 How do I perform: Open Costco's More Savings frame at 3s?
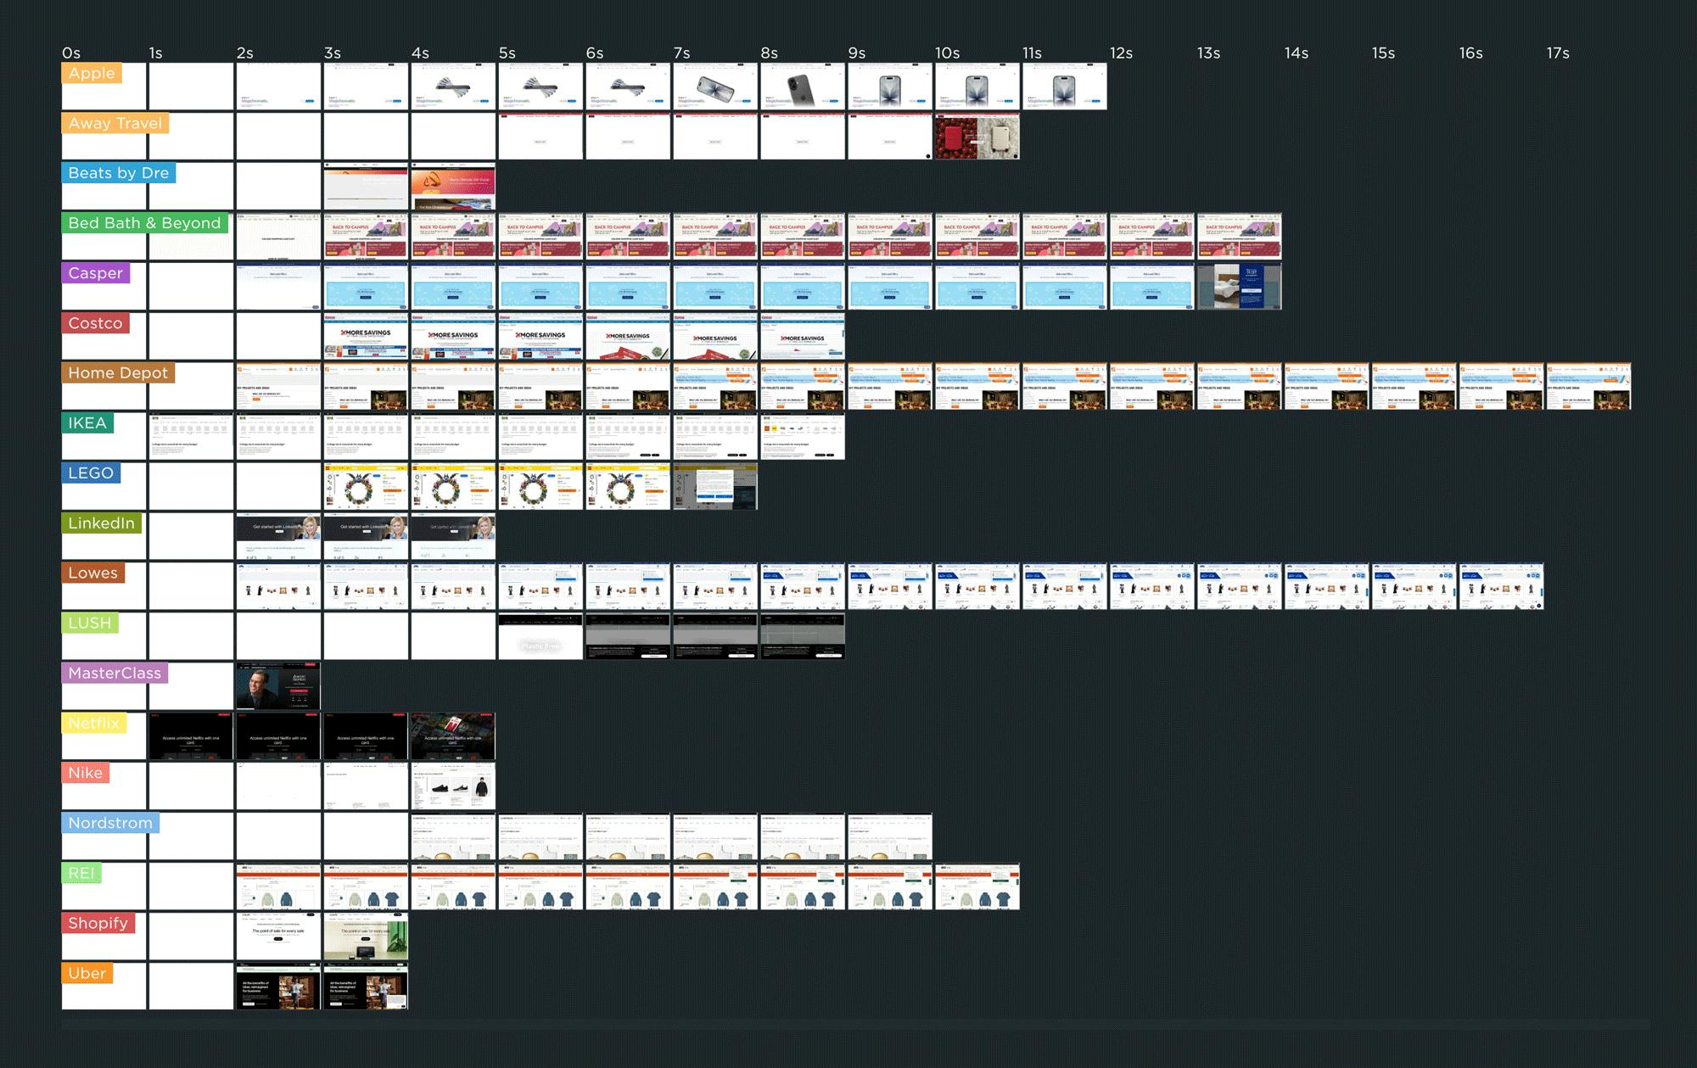(x=366, y=336)
